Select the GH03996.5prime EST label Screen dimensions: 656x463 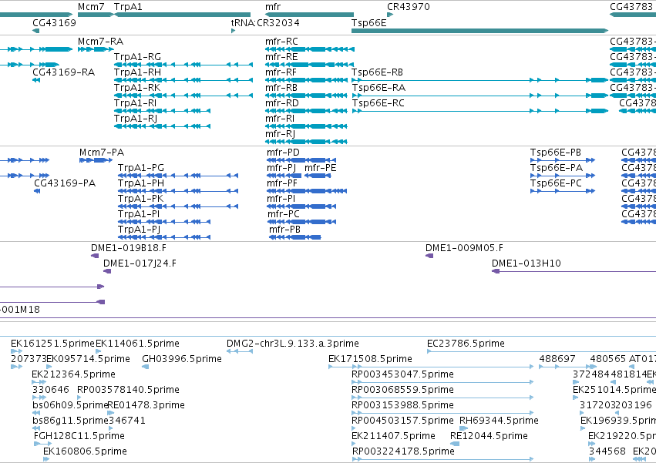(x=182, y=359)
